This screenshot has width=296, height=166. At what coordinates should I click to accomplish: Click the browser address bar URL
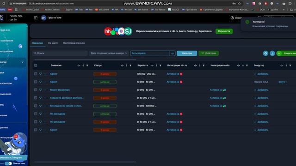(51, 3)
